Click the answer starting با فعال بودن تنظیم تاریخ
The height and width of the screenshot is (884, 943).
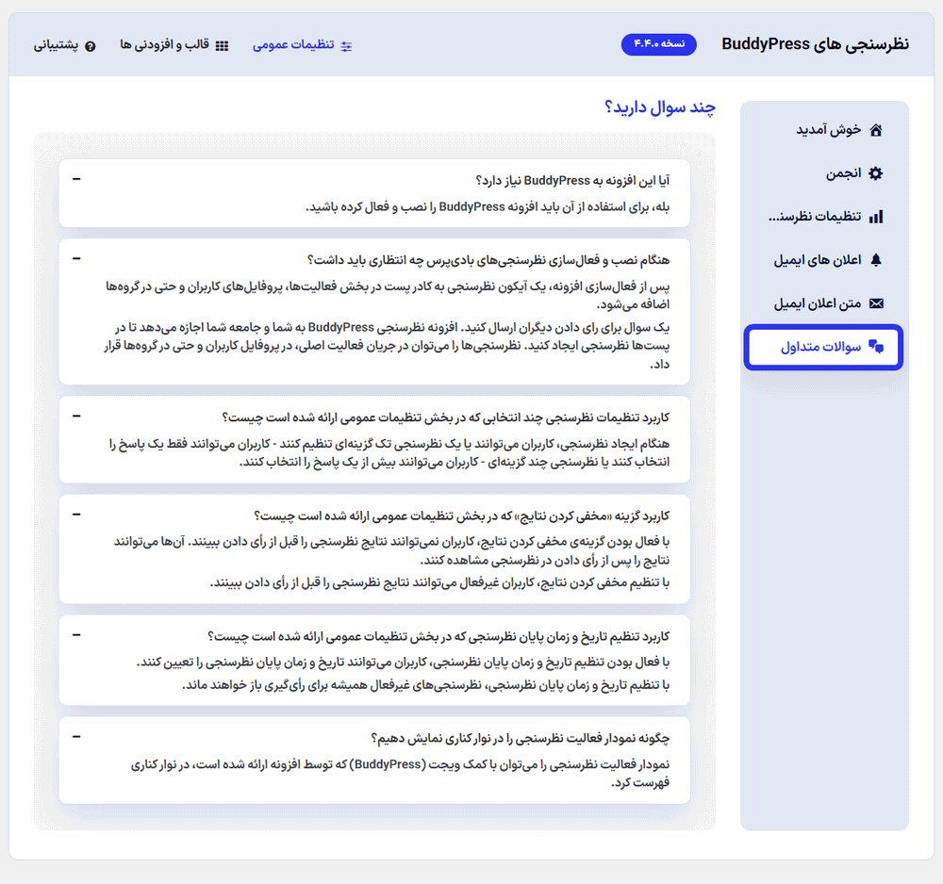point(403,663)
